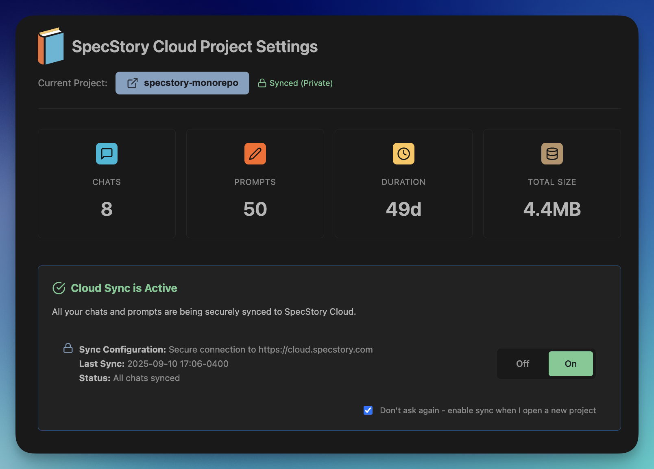
Task: Click the Synced (Private) status text
Action: (301, 83)
